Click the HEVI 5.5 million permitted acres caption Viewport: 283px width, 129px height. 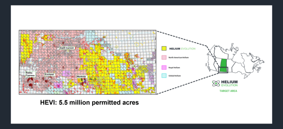pos(89,102)
